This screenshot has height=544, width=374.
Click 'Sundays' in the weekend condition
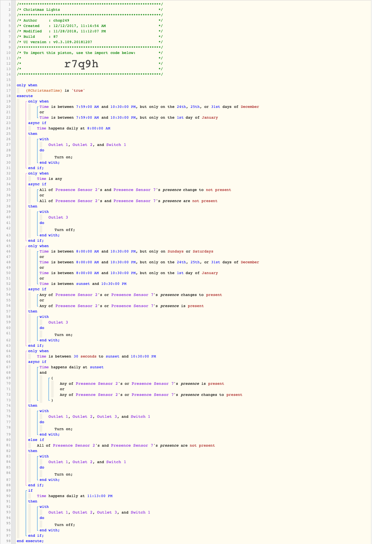pos(176,251)
